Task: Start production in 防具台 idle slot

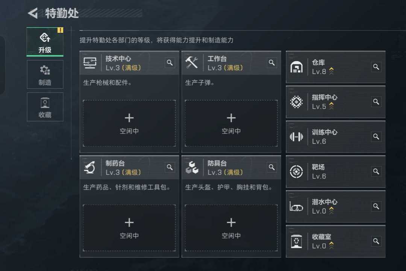Action: tap(231, 228)
